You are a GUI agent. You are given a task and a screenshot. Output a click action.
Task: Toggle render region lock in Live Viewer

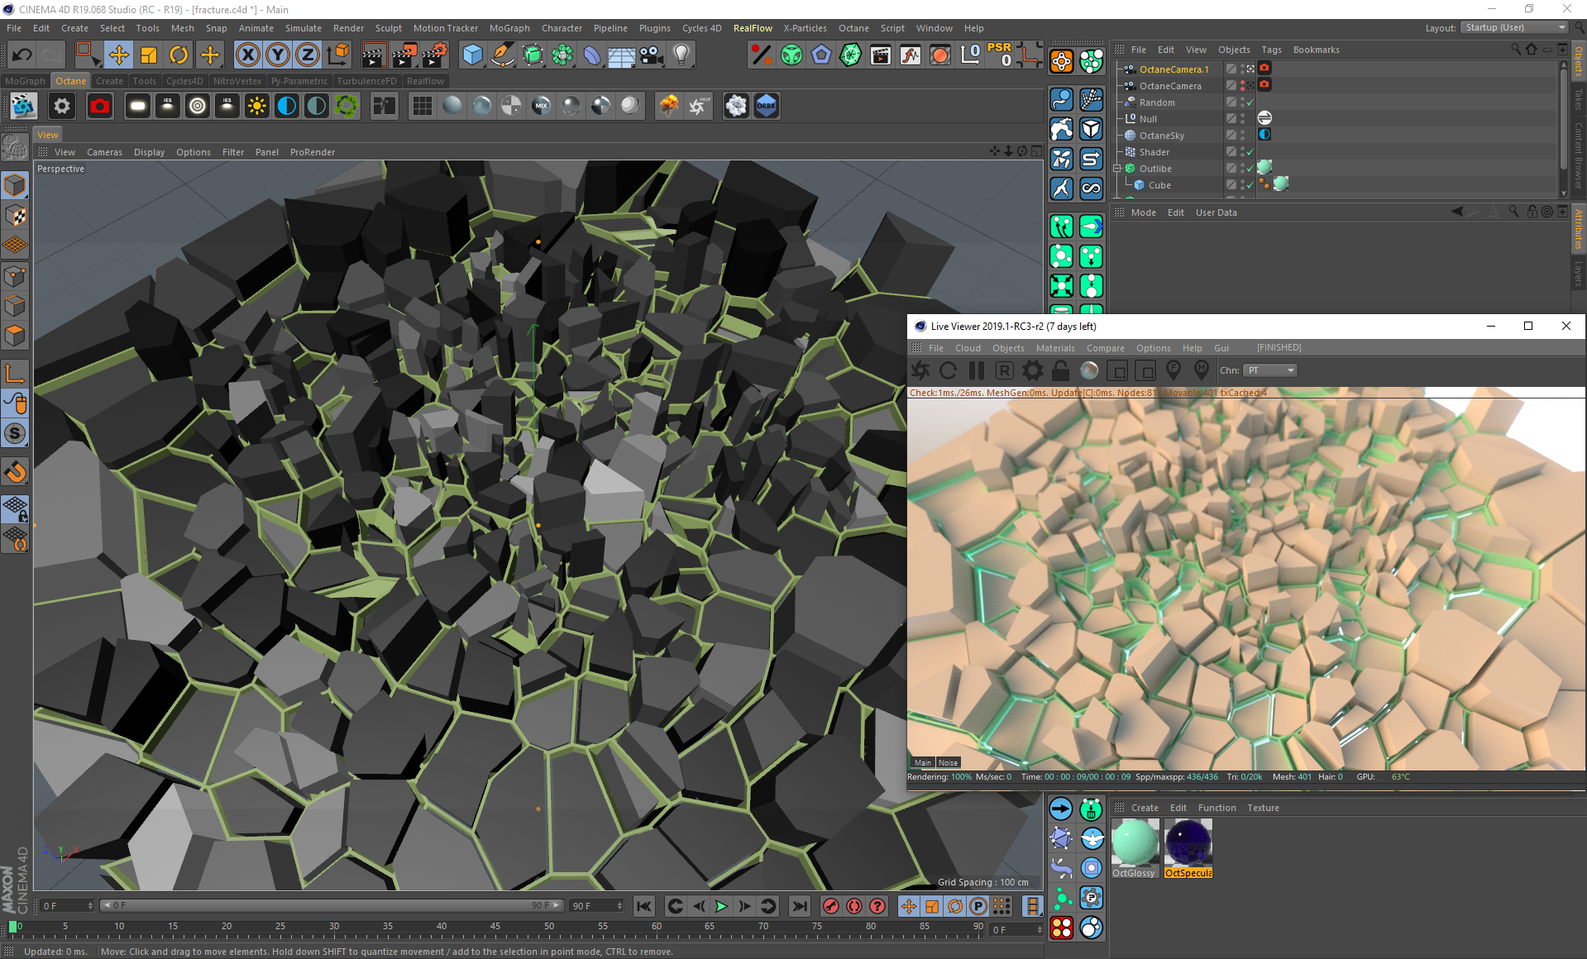pyautogui.click(x=1061, y=370)
